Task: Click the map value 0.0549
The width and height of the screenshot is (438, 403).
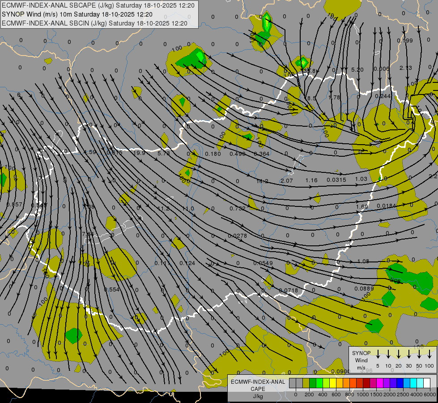Action: (x=263, y=263)
